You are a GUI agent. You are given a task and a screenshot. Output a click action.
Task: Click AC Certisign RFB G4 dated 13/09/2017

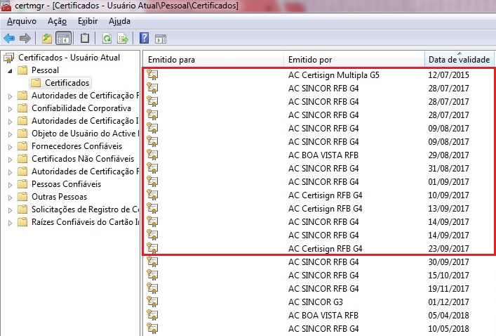coord(326,209)
